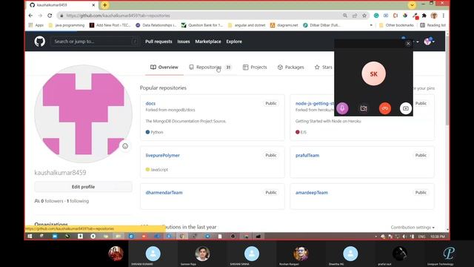Screen dimensions: 474x267
Task: Open the docs repository
Action: tap(150, 104)
